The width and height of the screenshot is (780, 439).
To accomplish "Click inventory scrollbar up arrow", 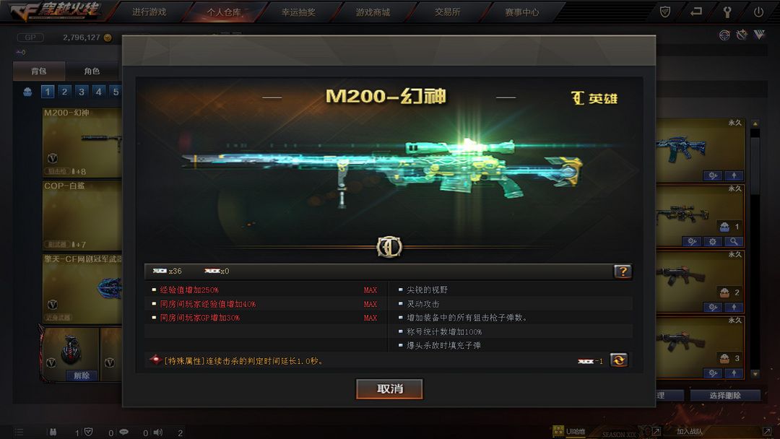I will pyautogui.click(x=755, y=123).
